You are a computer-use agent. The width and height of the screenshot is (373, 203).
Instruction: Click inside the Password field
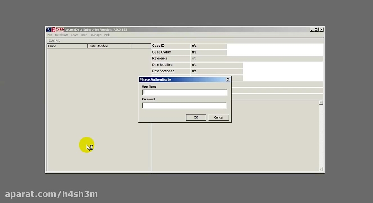[184, 105]
